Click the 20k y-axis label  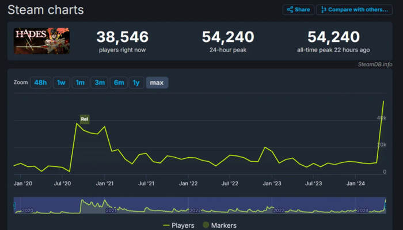click(x=382, y=145)
